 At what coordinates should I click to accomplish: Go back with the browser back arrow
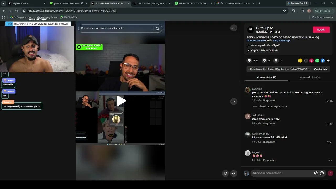coord(4,11)
